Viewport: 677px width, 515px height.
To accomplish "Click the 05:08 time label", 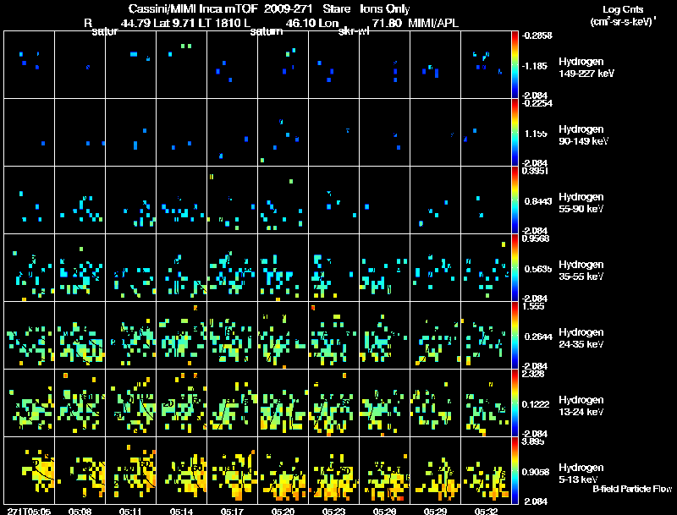I will coord(81,511).
